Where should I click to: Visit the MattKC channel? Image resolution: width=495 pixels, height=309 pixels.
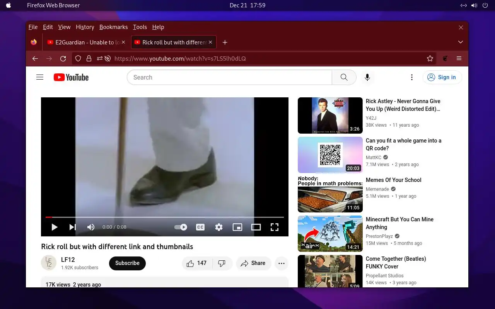click(374, 158)
